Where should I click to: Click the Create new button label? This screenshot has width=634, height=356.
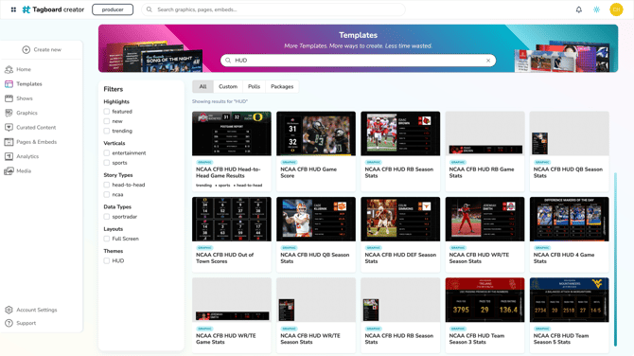[47, 49]
